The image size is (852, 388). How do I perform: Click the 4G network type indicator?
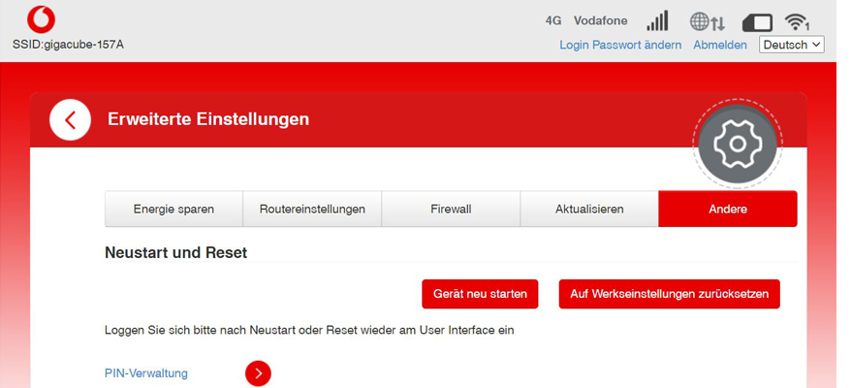click(x=553, y=20)
